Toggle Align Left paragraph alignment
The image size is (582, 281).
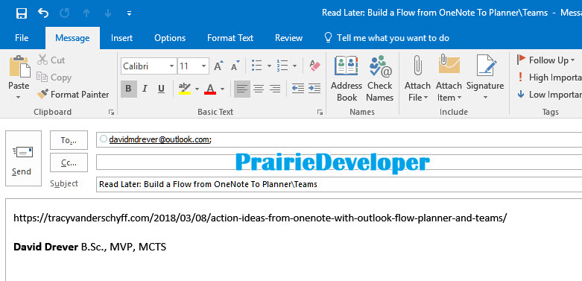click(x=242, y=89)
